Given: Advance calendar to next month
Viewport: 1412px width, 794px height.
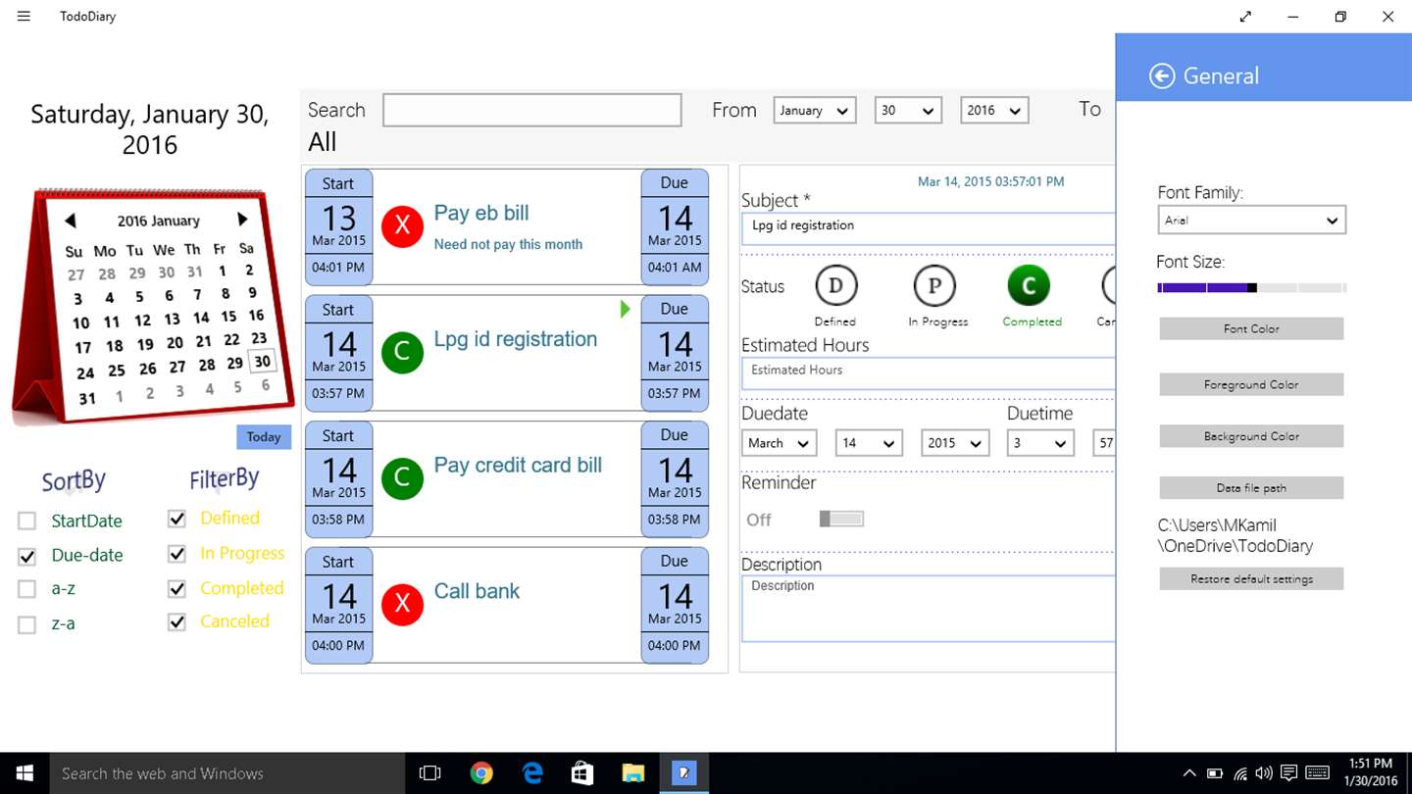Looking at the screenshot, I should pyautogui.click(x=242, y=220).
